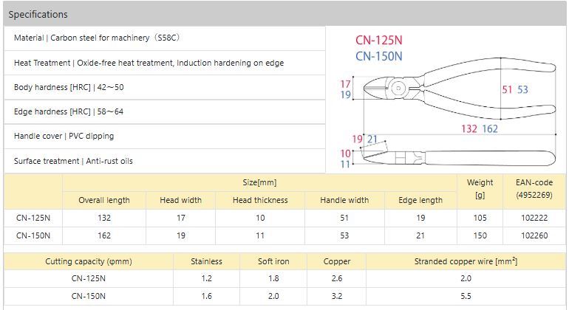
Task: Click the Surface treatment row
Action: point(73,160)
